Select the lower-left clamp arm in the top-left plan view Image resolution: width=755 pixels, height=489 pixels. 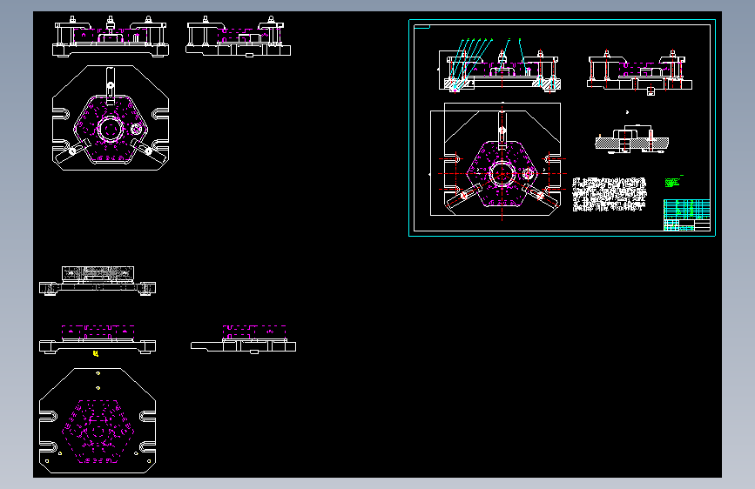point(72,151)
